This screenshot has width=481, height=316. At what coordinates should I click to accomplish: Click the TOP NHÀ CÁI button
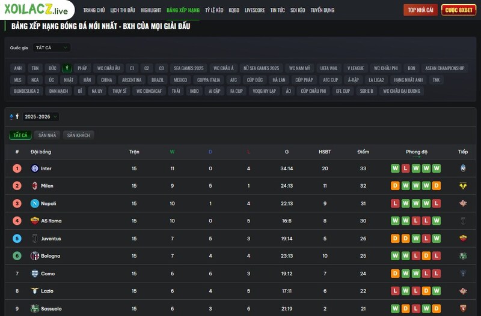pyautogui.click(x=420, y=10)
